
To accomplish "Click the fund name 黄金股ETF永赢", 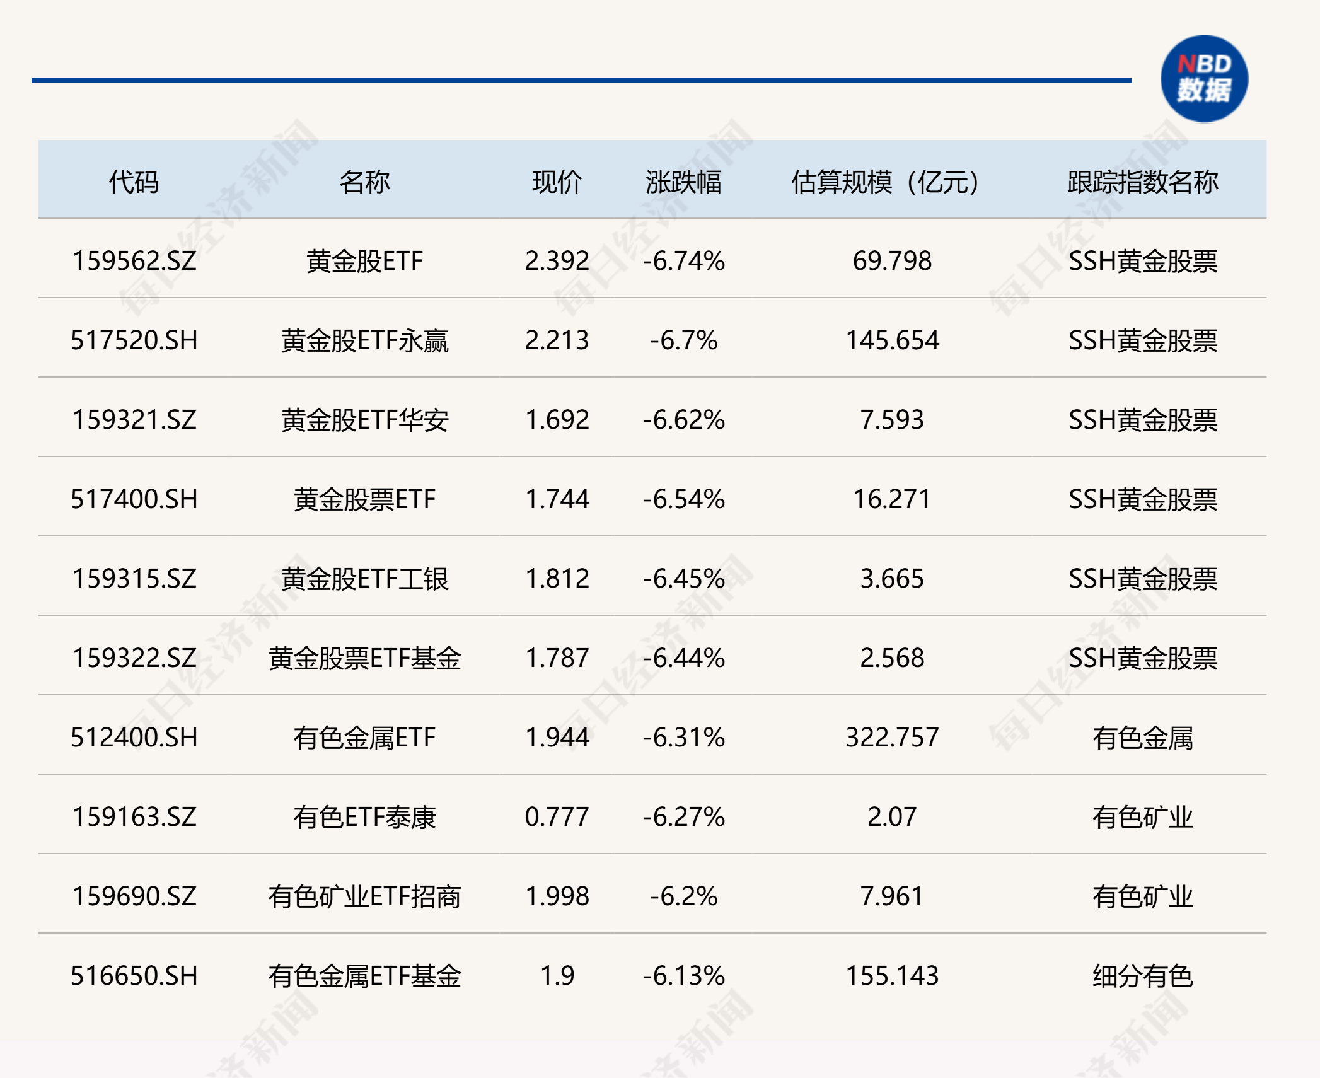I will pos(364,340).
